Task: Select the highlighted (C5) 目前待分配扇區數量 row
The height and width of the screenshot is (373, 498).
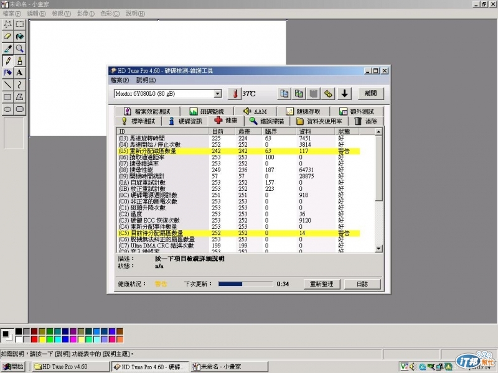Action: pyautogui.click(x=238, y=233)
